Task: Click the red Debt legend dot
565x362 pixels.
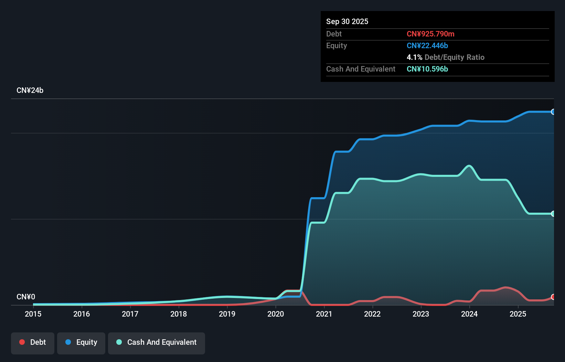Action: tap(22, 342)
